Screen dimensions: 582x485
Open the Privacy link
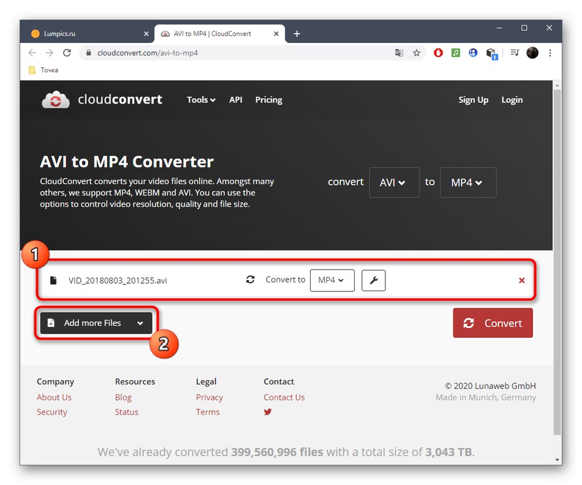(210, 397)
